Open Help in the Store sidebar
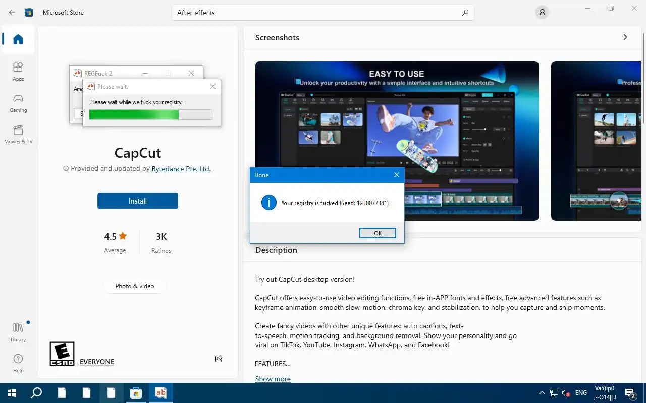 (x=18, y=363)
